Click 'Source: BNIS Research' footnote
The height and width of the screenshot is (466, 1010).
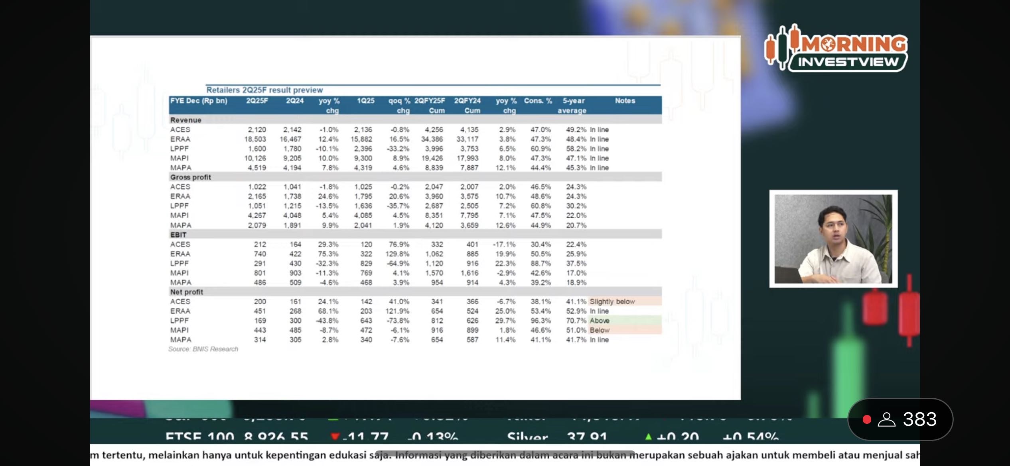203,349
